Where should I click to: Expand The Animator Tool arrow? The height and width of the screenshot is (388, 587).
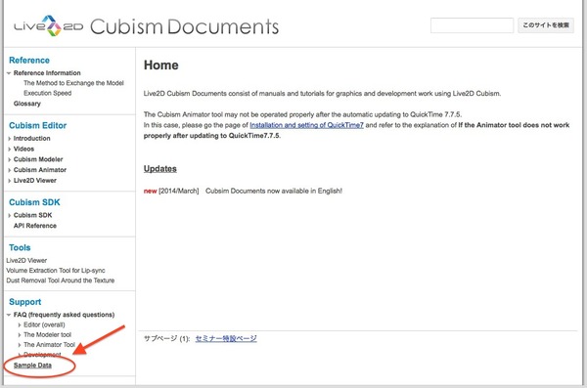point(20,345)
